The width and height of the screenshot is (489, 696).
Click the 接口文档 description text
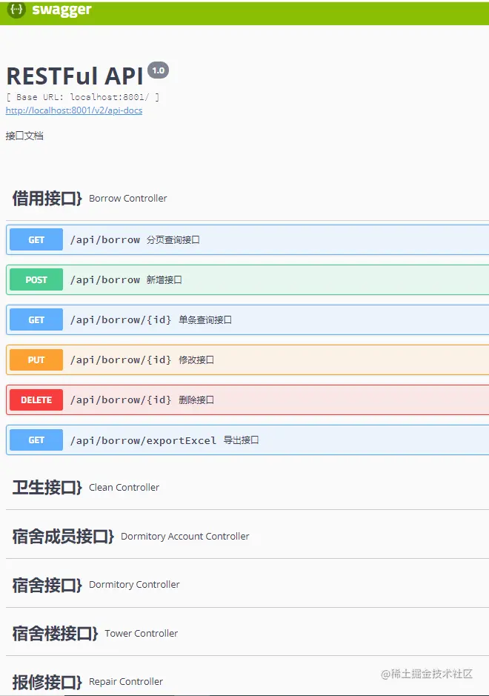tap(24, 136)
